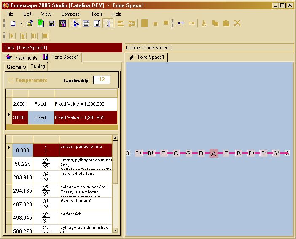Image resolution: width=296 pixels, height=239 pixels.
Task: Click the Open folder icon
Action: (30, 24)
